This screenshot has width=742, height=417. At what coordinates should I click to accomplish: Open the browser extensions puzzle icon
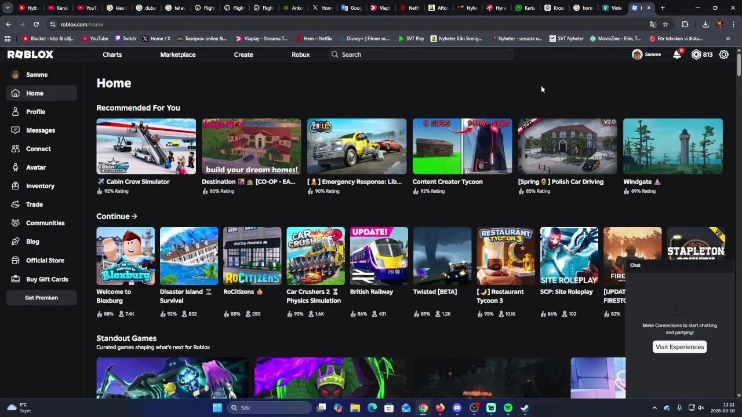(x=685, y=24)
